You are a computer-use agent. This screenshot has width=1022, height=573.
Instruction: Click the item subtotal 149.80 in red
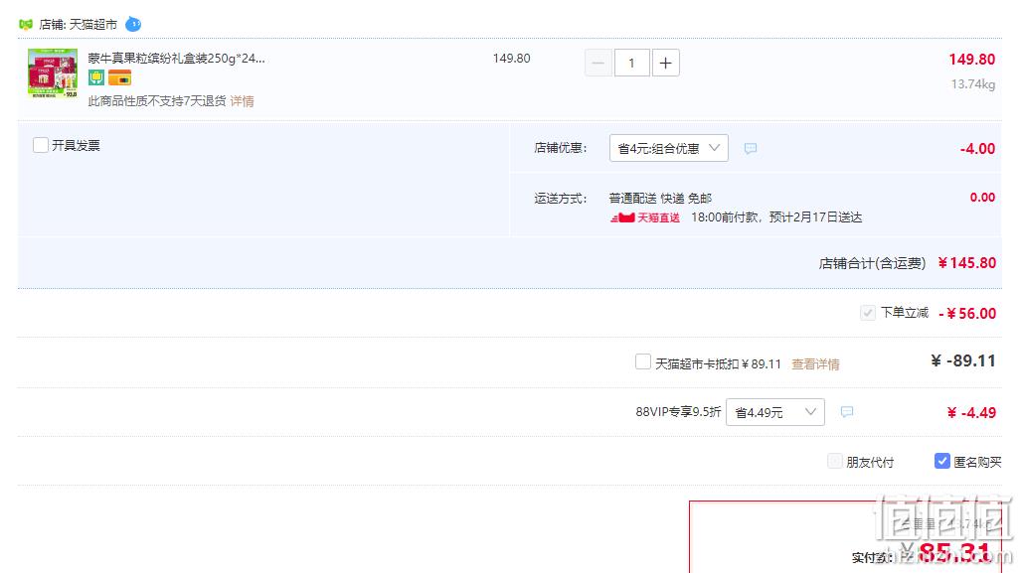972,60
